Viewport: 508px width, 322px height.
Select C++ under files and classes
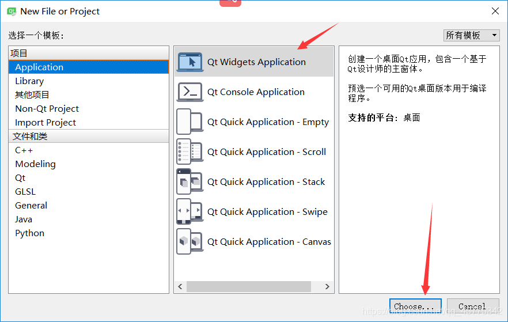pyautogui.click(x=89, y=150)
